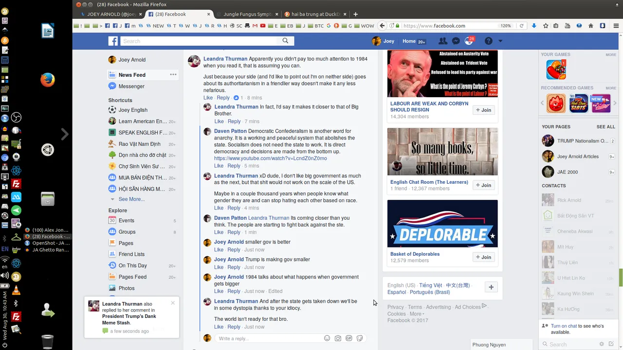The width and height of the screenshot is (623, 350).
Task: Open Friend Requests icon in Facebook header
Action: pyautogui.click(x=442, y=41)
